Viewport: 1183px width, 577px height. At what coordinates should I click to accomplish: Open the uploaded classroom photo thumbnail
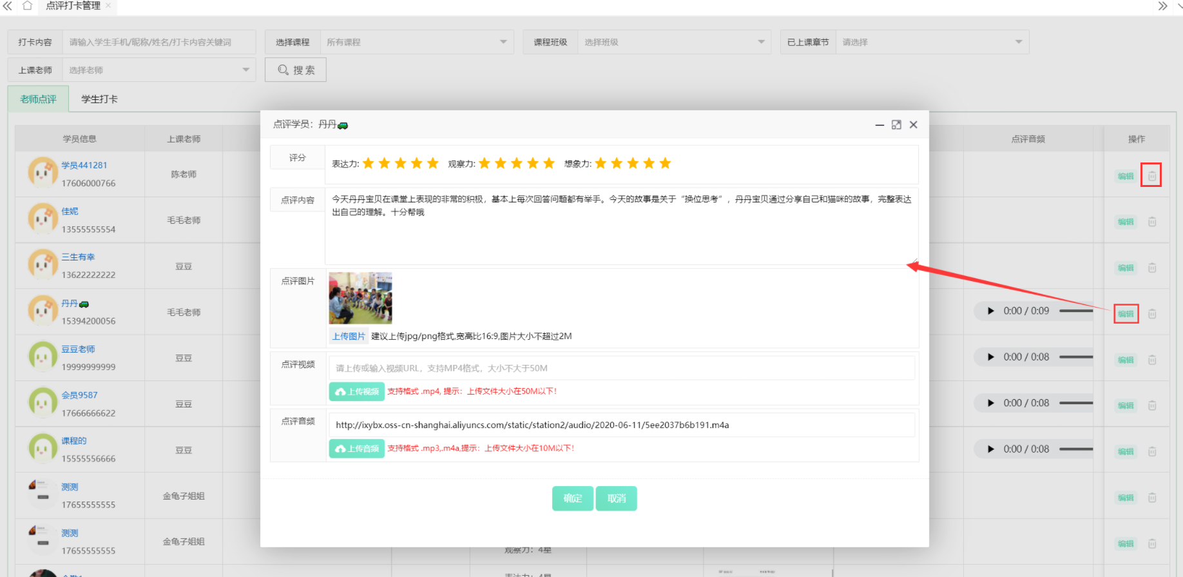click(x=360, y=298)
